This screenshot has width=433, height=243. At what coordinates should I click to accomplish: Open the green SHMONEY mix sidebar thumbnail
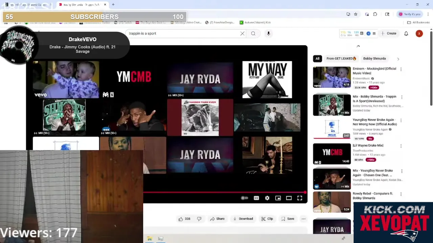click(332, 105)
